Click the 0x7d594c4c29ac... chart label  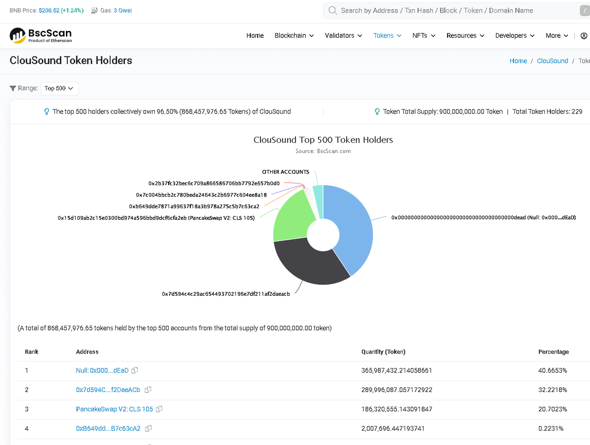tap(226, 294)
